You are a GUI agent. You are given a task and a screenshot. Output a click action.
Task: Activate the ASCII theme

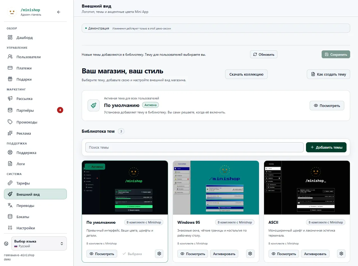[315, 254]
